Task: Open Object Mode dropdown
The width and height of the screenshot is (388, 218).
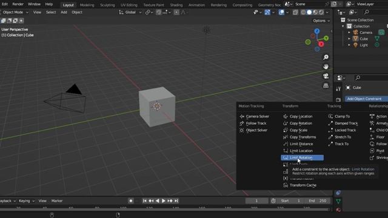Action: (x=15, y=12)
